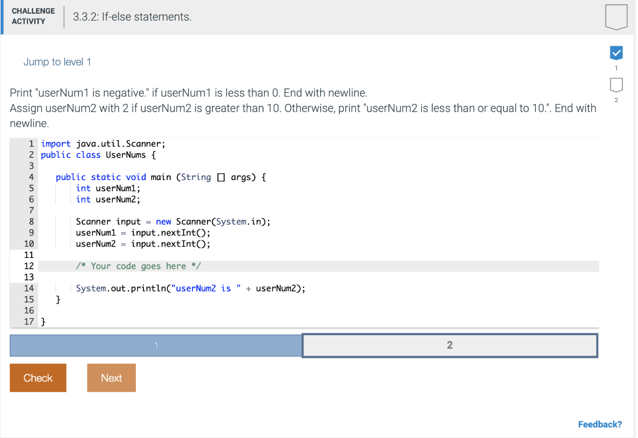Open the Feedback form
This screenshot has height=438, width=638.
tap(599, 424)
